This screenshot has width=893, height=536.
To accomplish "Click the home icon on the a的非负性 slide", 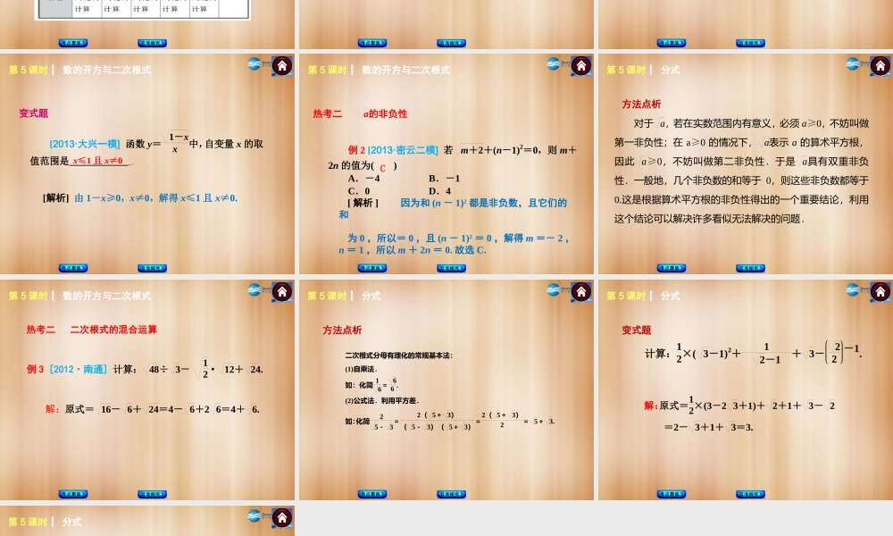I will click(x=581, y=66).
